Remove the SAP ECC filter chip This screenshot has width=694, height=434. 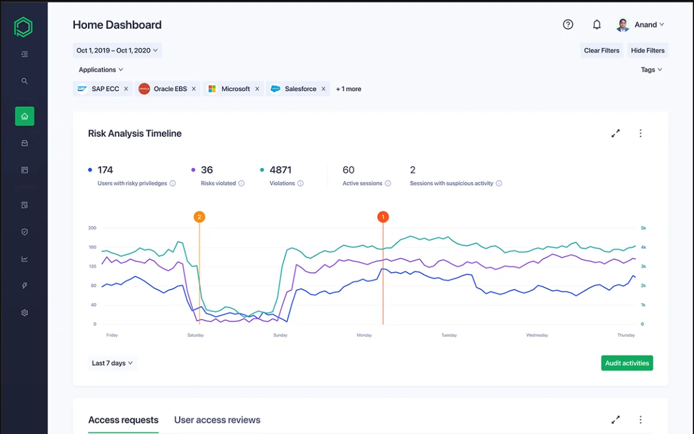coord(126,89)
